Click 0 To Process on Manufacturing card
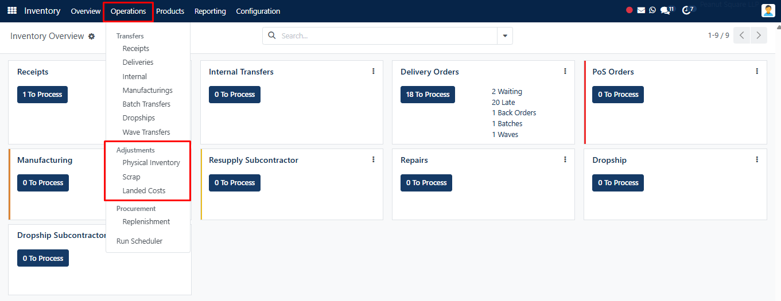The height and width of the screenshot is (301, 781). [43, 183]
